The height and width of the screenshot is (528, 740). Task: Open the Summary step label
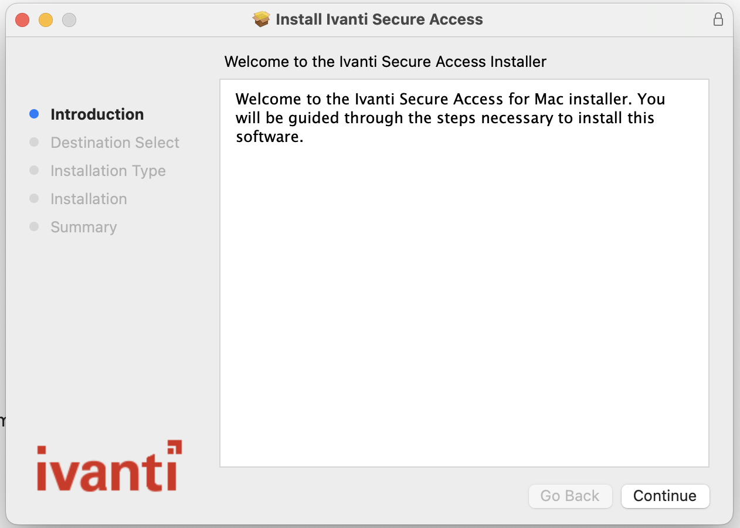point(84,227)
